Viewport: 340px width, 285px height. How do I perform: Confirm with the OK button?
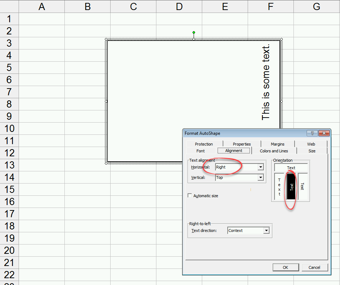(x=286, y=267)
